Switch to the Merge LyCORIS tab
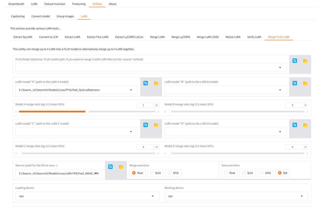Screen dimensions: 329x208 click(181, 37)
